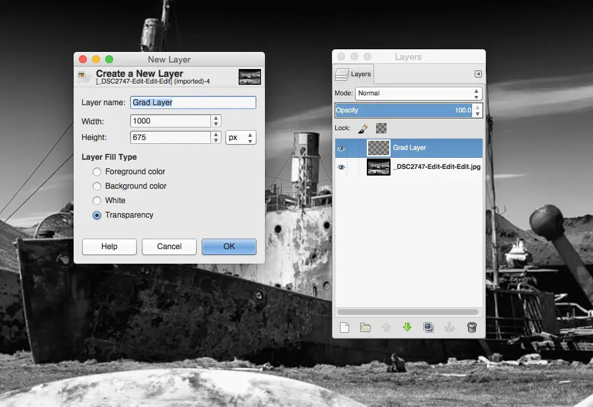The image size is (593, 407).
Task: Click the Grad Layer transparent thumbnail
Action: click(379, 148)
